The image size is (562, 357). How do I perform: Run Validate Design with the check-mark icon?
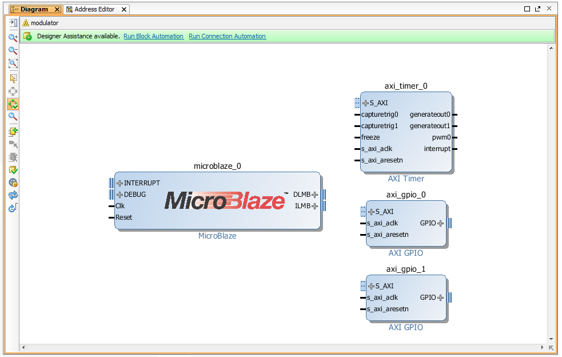pyautogui.click(x=13, y=170)
